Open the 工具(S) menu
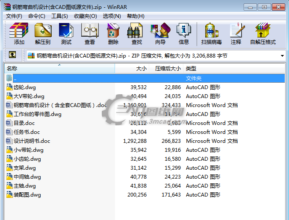The height and width of the screenshot is (220, 289). point(59,16)
